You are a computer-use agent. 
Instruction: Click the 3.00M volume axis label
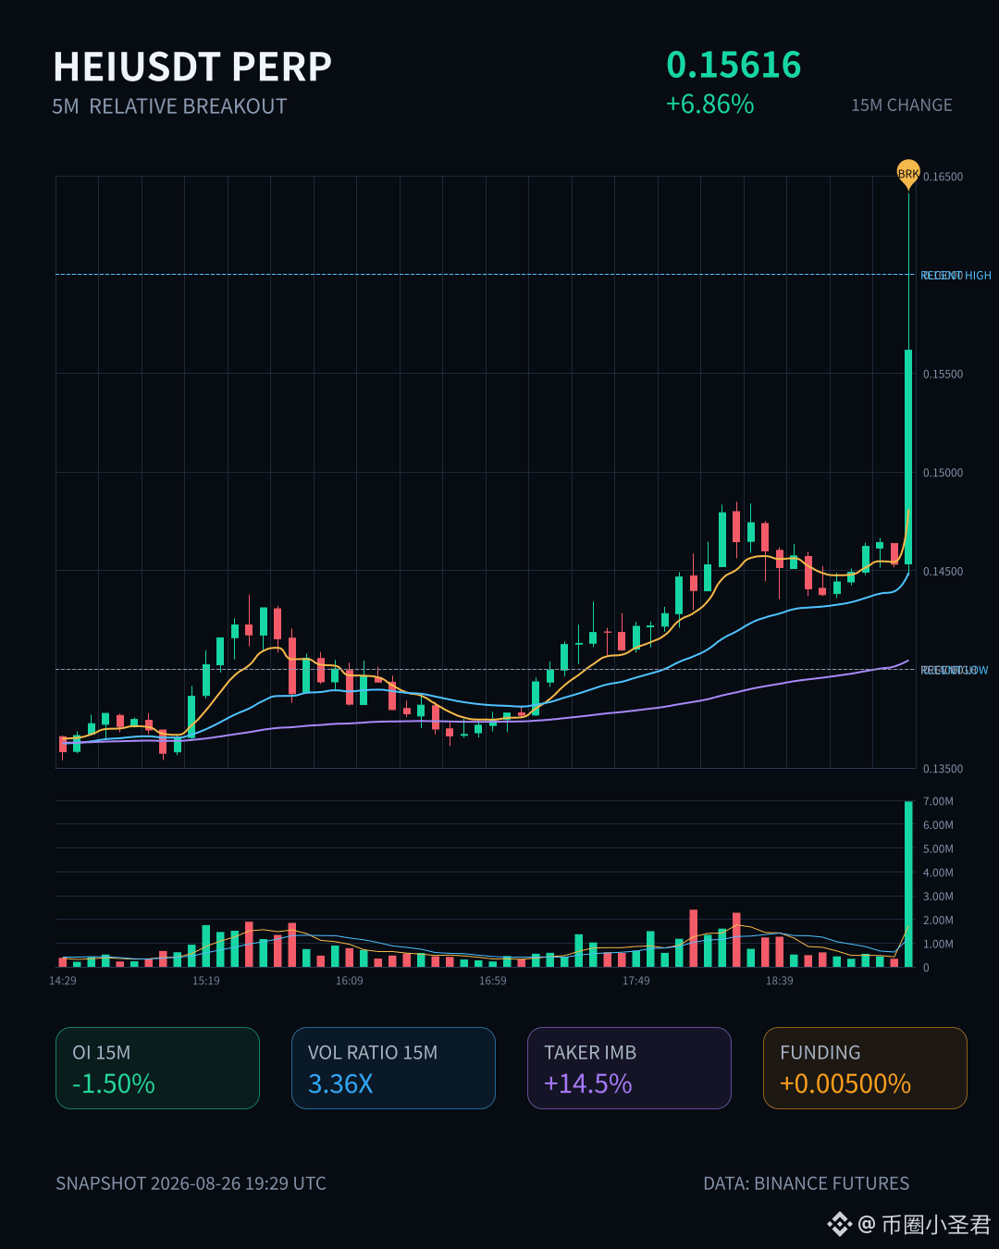coord(938,897)
